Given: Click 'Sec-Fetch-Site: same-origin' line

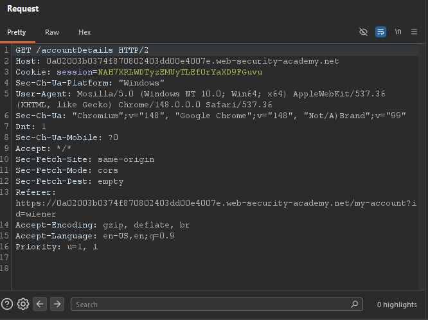Looking at the screenshot, I should tap(85, 159).
